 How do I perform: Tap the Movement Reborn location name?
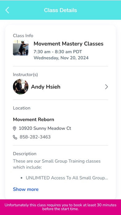33,120
